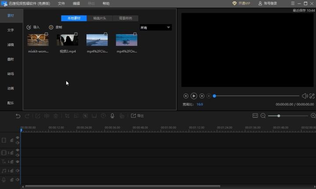This screenshot has width=316, height=189.
Task: Open the hamburger menu in the title bar
Action: pyautogui.click(x=293, y=3)
